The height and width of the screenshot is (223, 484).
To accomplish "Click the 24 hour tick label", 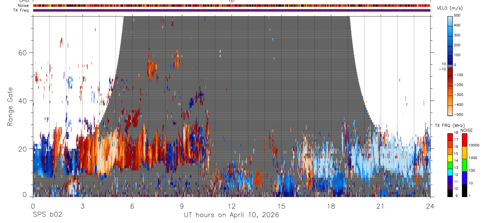I will click(x=430, y=206).
